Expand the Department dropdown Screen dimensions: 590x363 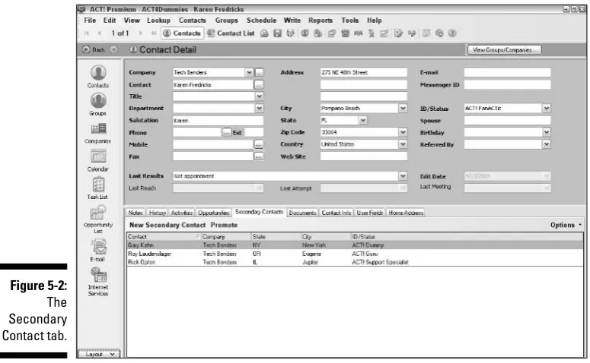tap(259, 109)
